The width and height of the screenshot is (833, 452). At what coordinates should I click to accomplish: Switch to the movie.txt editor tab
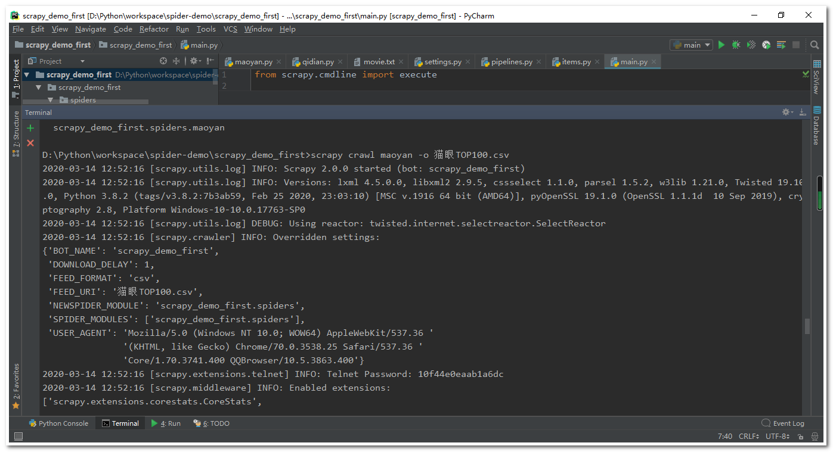pyautogui.click(x=379, y=62)
